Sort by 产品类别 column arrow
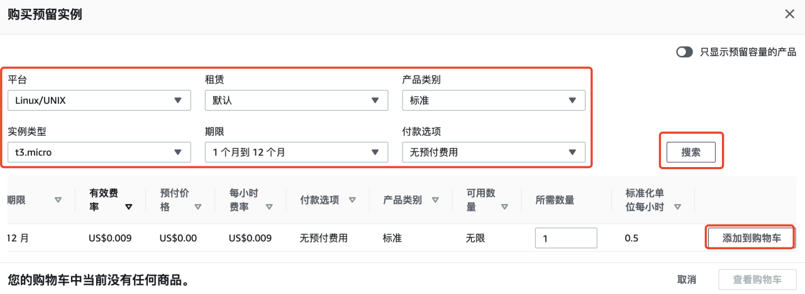The width and height of the screenshot is (805, 294). pyautogui.click(x=435, y=200)
